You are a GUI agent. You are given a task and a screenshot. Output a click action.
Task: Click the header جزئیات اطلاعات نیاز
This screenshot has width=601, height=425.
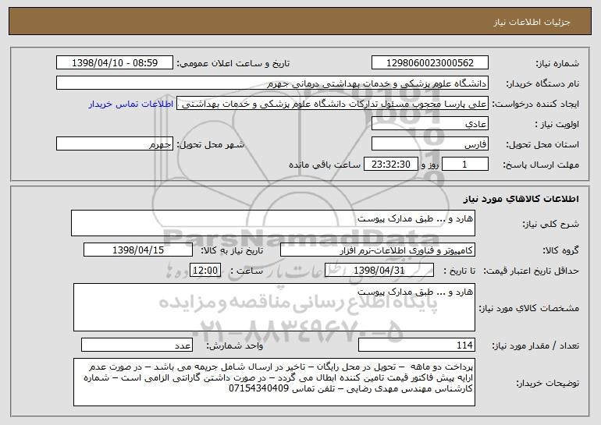click(x=532, y=22)
